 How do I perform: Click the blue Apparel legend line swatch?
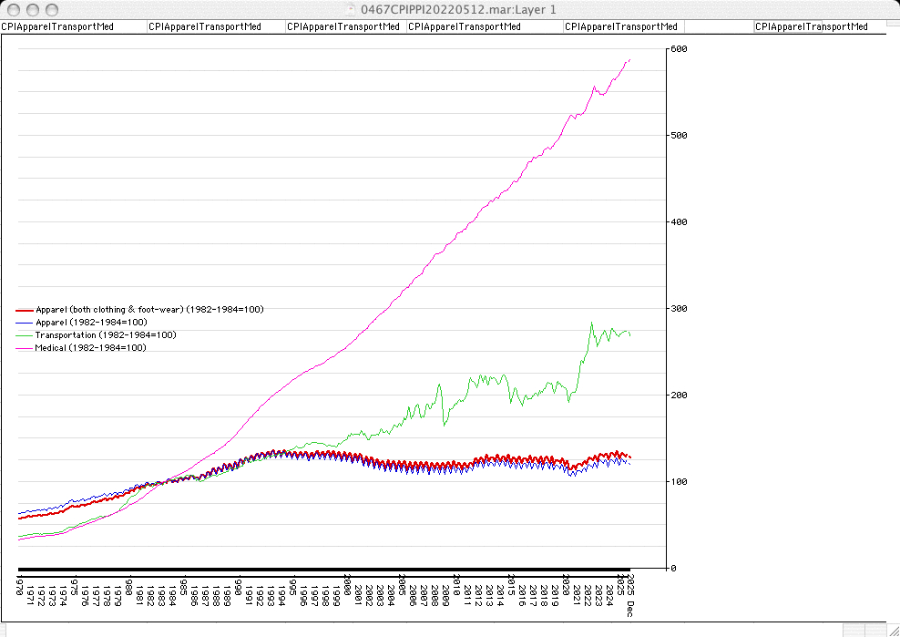(x=26, y=324)
